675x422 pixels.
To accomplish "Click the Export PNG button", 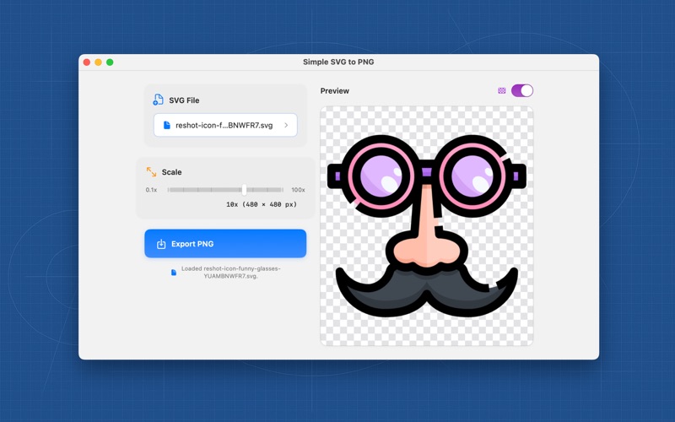I will pyautogui.click(x=225, y=244).
